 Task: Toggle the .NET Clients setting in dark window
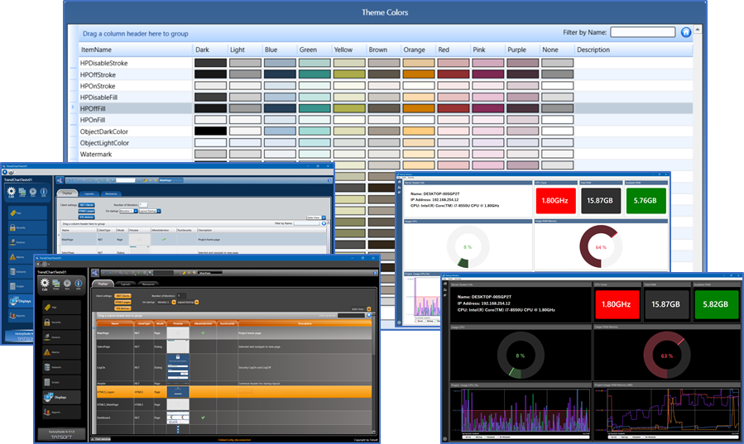pyautogui.click(x=122, y=295)
